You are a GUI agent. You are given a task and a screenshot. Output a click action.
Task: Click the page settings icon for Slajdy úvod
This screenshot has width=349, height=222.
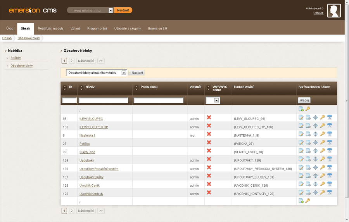(308, 151)
